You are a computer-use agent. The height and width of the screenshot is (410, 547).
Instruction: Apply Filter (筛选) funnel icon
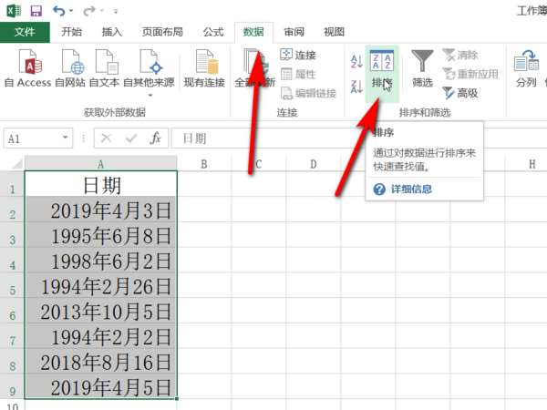[422, 69]
